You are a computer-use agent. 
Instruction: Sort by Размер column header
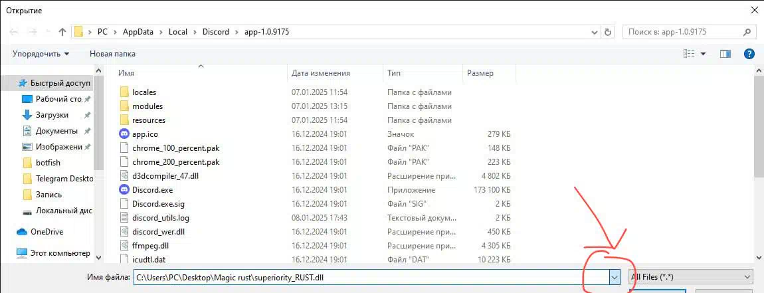pyautogui.click(x=480, y=73)
